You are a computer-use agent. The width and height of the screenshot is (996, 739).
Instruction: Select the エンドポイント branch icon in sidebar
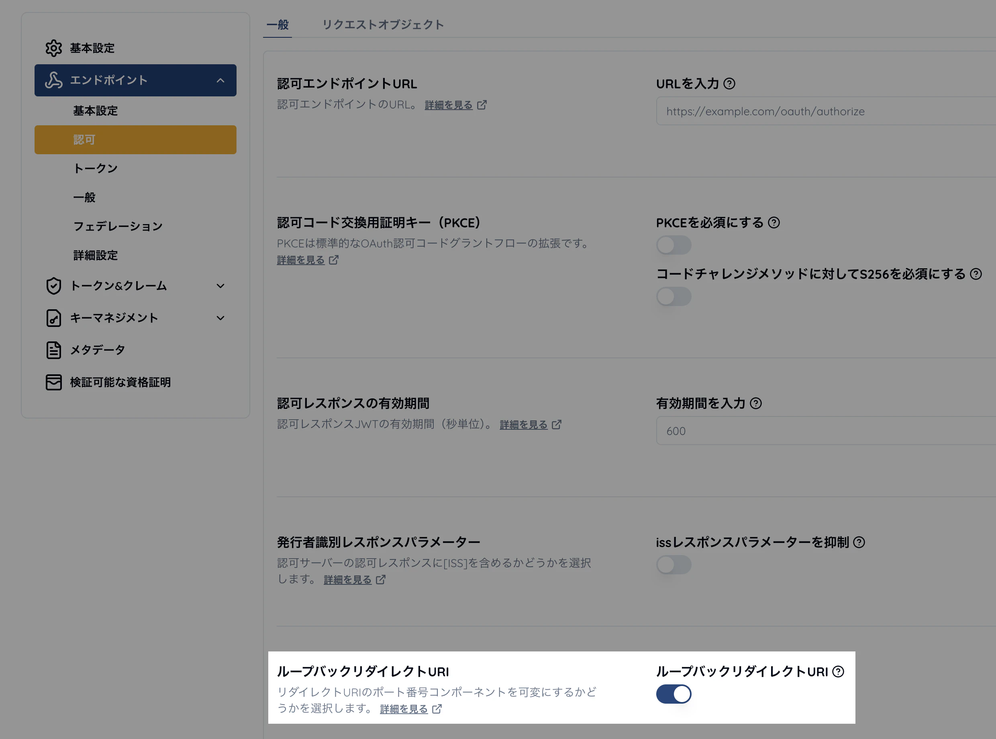pyautogui.click(x=54, y=80)
